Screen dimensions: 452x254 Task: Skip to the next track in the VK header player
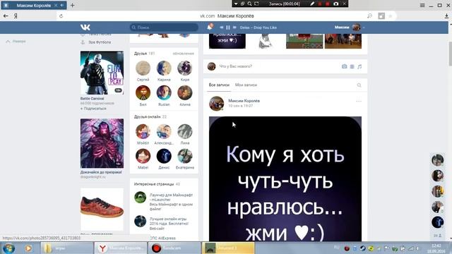pos(234,28)
